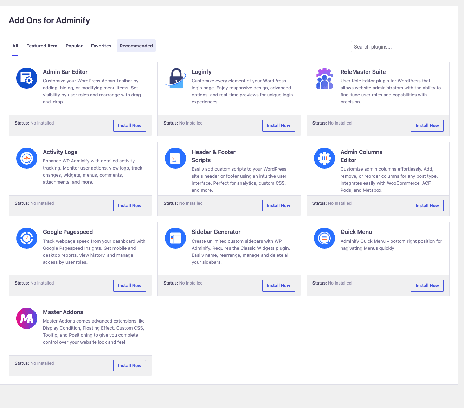Install the Admin Bar Editor add-on

coord(129,126)
